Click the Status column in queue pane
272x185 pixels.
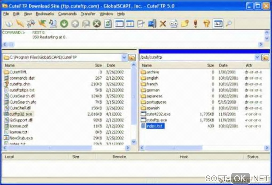click(253, 157)
